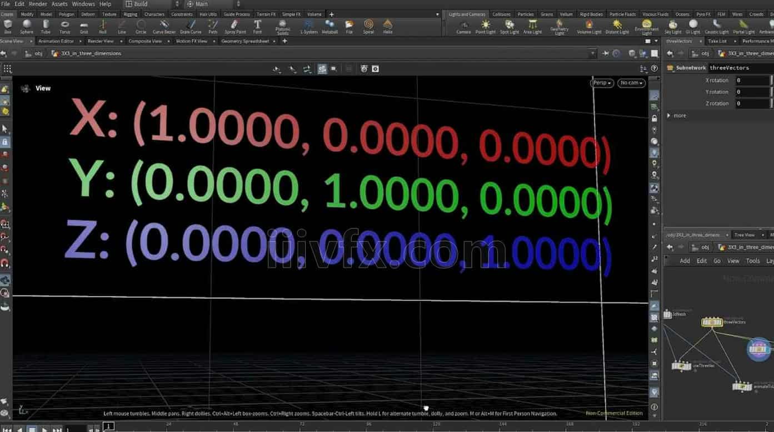Select the L-System tool
The image size is (774, 432).
[x=309, y=26]
